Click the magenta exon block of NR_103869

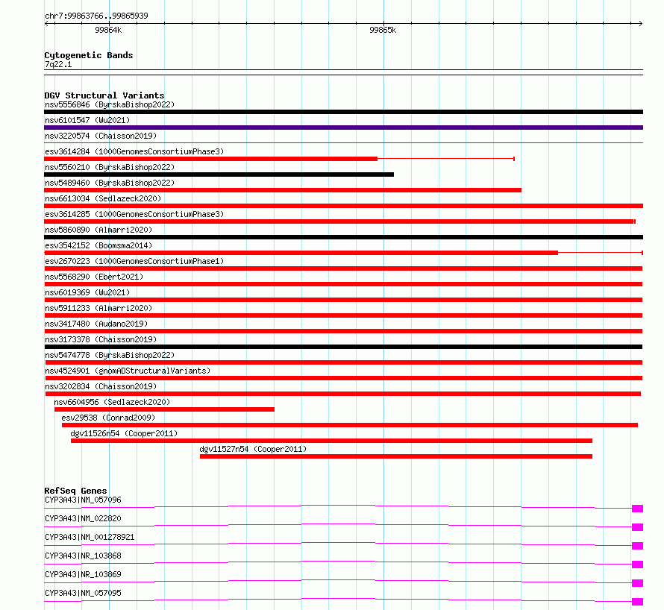pos(637,583)
